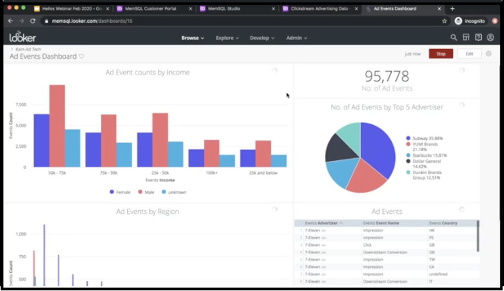The width and height of the screenshot is (504, 291).
Task: Click loading spinner on Top 5 Advertiser tile
Action: pyautogui.click(x=462, y=105)
